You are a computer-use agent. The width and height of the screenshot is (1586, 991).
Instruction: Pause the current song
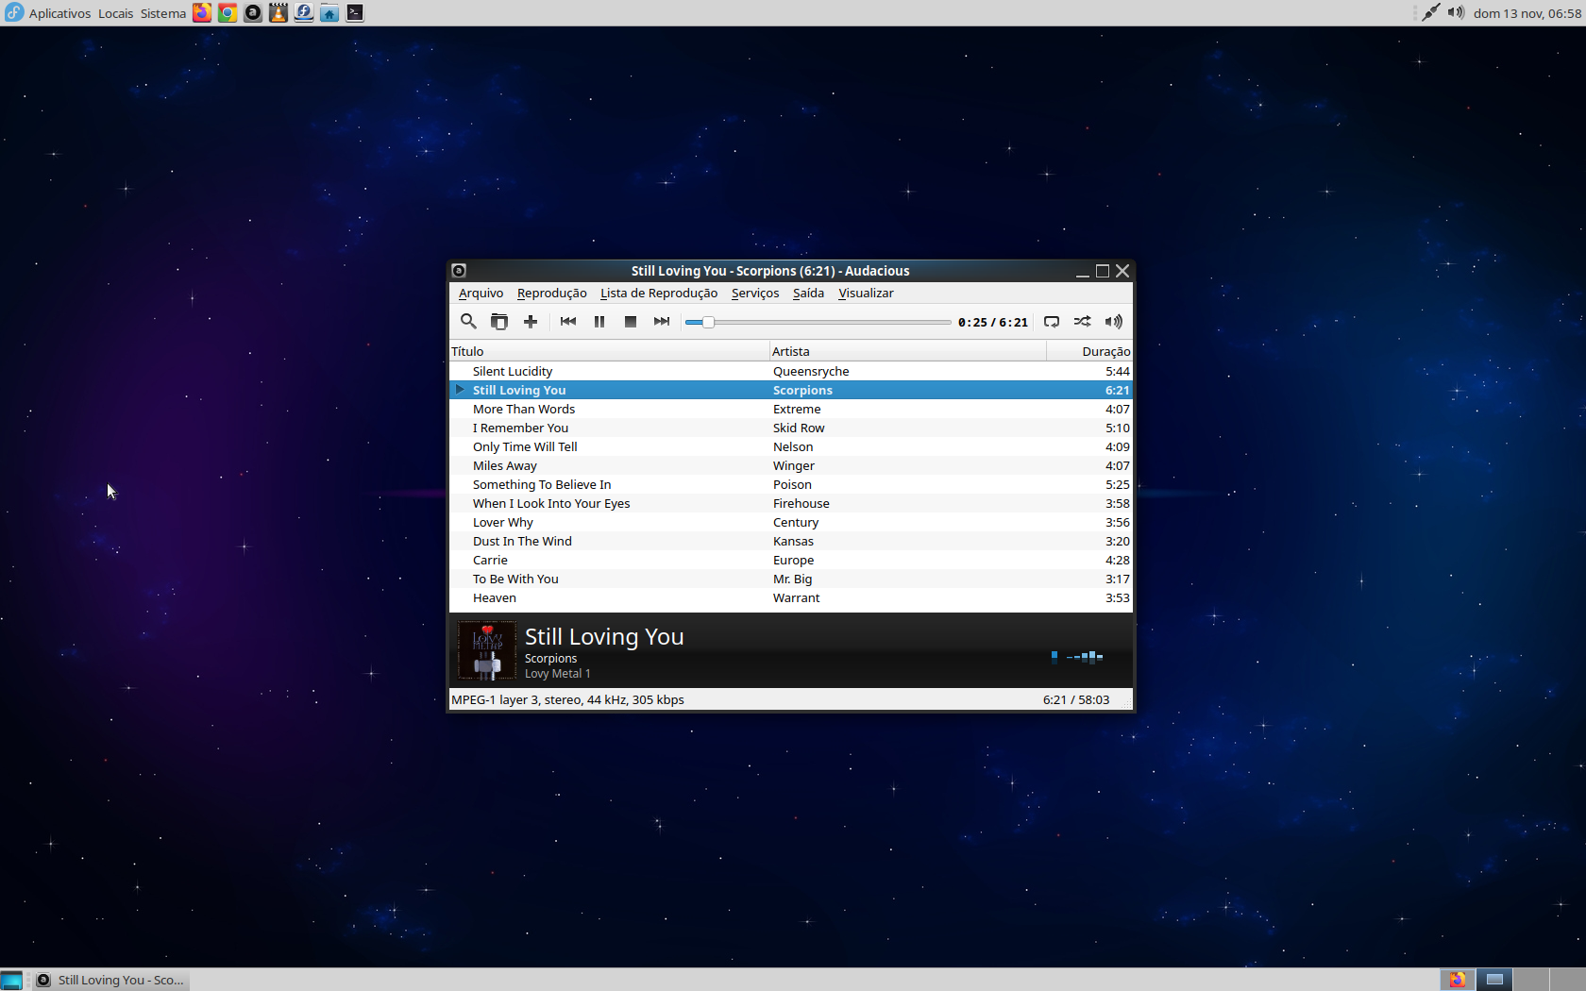coord(599,322)
